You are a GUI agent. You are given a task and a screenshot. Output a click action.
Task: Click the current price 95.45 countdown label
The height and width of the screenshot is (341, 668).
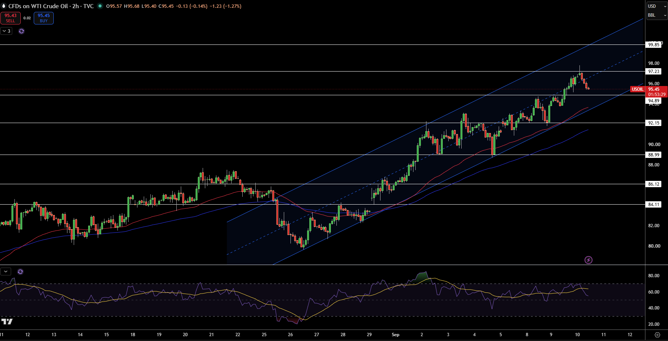click(657, 92)
